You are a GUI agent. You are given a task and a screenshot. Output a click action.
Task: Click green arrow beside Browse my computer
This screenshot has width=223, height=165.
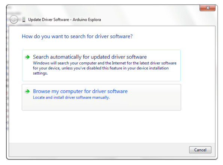[x=27, y=91]
